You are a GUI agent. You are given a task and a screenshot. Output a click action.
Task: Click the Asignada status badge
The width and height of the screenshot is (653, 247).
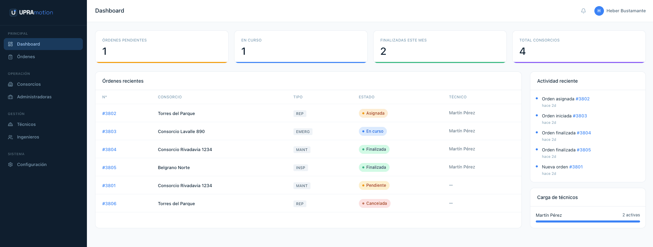coord(373,113)
